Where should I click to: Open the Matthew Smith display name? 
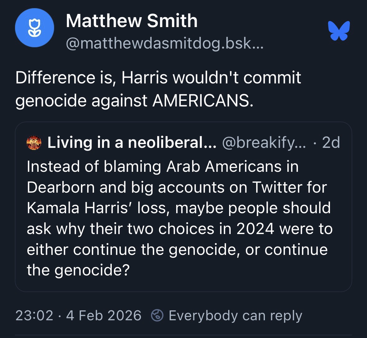[132, 21]
